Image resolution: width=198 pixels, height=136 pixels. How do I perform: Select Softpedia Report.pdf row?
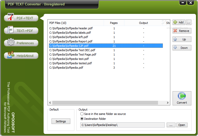pyautogui.click(x=106, y=41)
